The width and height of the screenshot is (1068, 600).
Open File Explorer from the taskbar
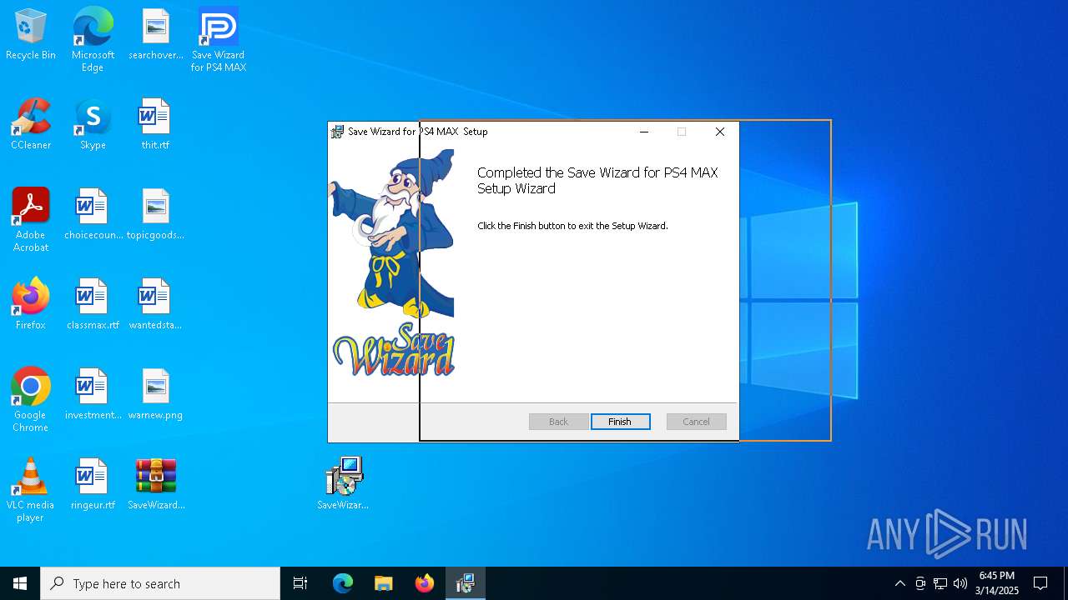(384, 583)
